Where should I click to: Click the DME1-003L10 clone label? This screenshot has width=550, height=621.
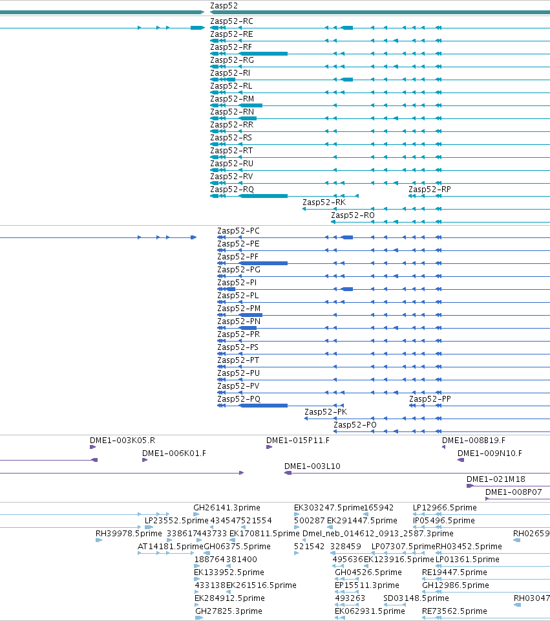tap(313, 466)
